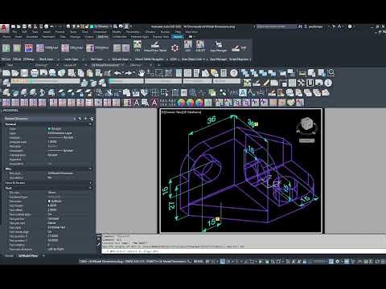Switch to the Annotate ribbon tab
Image resolution: width=386 pixels, height=289 pixels.
32,37
